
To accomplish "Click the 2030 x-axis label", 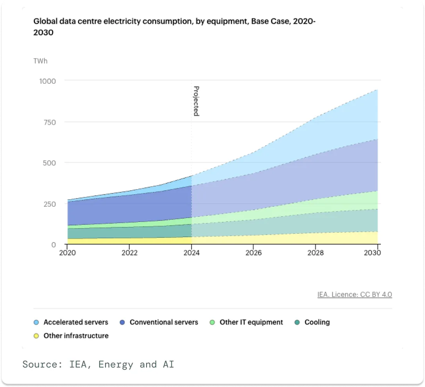I will 372,252.
